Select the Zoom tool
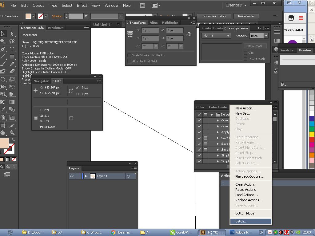 coord(12,133)
